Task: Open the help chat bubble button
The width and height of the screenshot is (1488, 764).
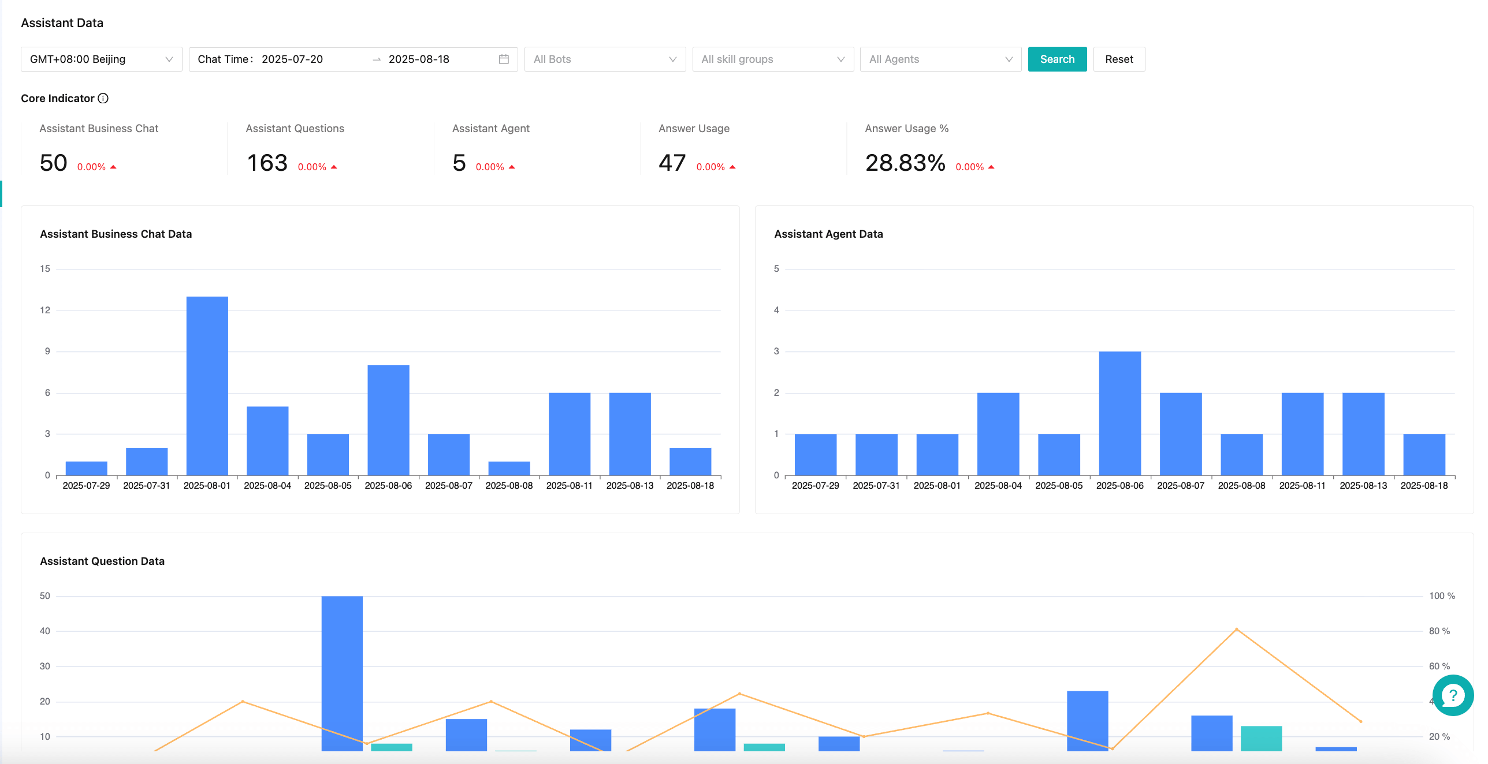Action: tap(1453, 695)
